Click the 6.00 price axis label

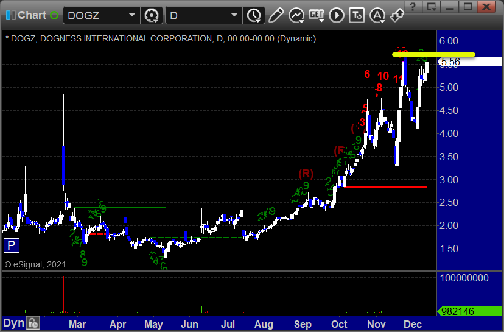pos(449,41)
